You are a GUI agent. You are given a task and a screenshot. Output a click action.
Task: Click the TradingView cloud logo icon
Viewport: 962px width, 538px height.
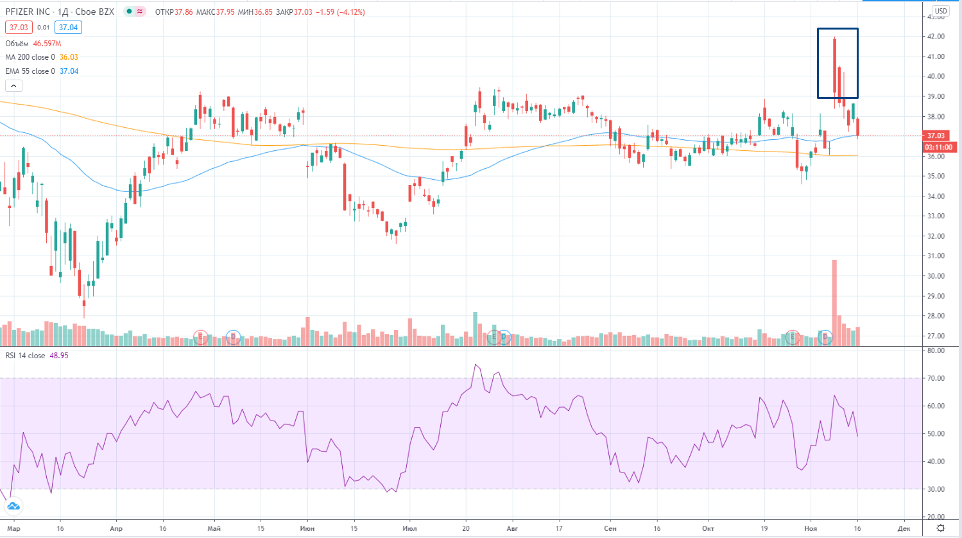point(13,507)
